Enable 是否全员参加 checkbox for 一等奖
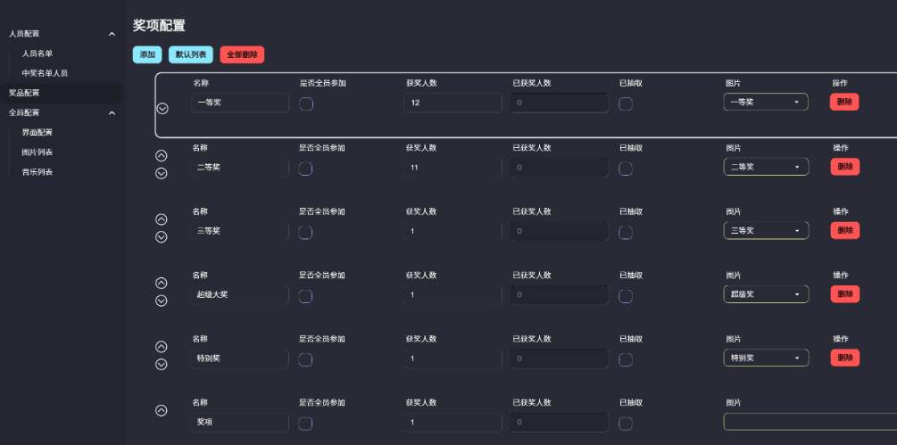This screenshot has height=445, width=897. pyautogui.click(x=306, y=103)
